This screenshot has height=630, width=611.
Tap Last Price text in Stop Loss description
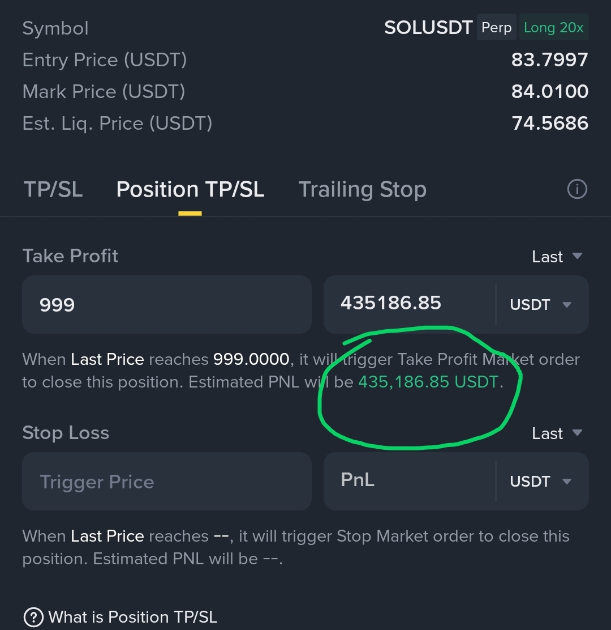(x=107, y=536)
